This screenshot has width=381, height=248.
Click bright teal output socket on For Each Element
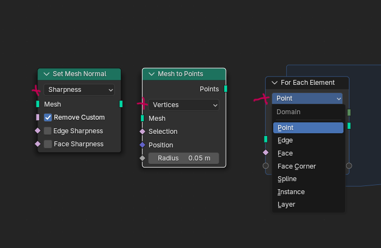coord(349,126)
